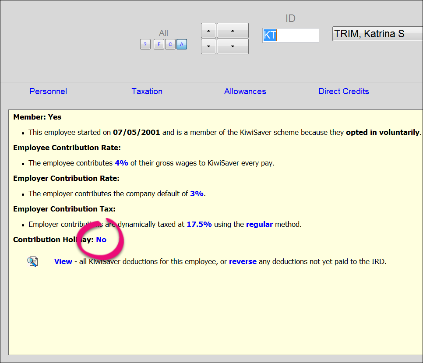This screenshot has width=423, height=363.
Task: Click the Member: Yes heading
Action: point(37,117)
